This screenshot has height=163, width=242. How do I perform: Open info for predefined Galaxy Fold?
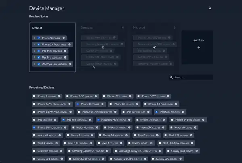(196, 151)
